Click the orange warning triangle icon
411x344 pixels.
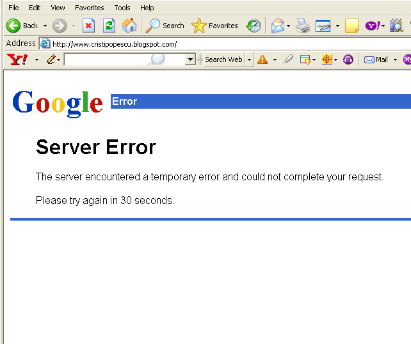point(262,59)
